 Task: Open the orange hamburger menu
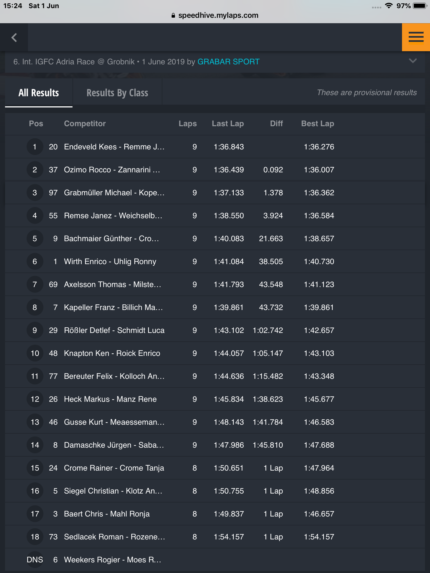click(416, 37)
